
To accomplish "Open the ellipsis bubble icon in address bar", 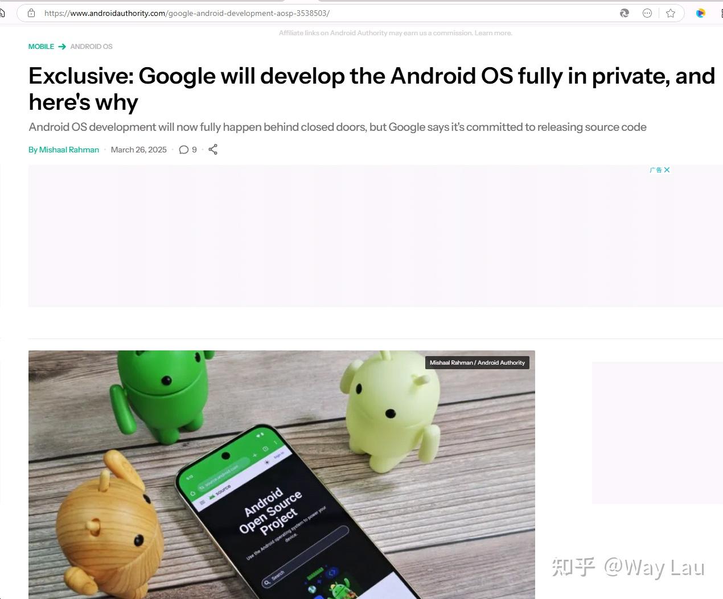I will pyautogui.click(x=647, y=13).
